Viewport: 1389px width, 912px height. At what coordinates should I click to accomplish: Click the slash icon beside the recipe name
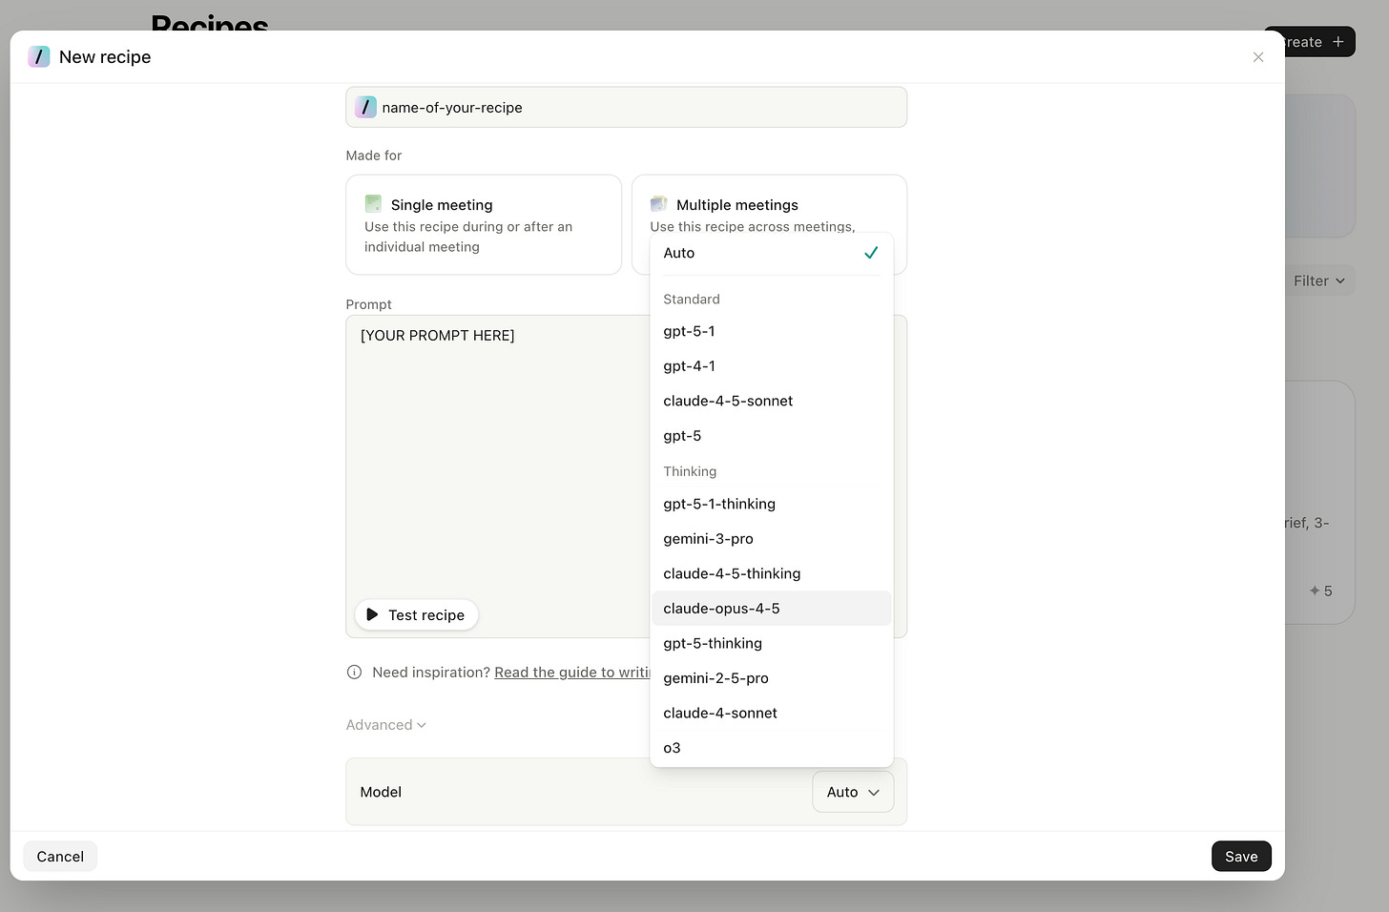(365, 107)
